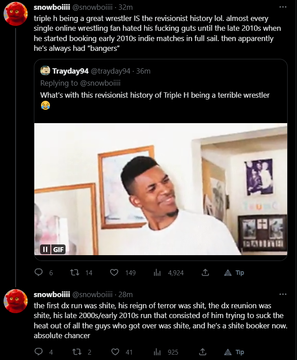Open more options on second tweet
297x360 pixels.
[x=283, y=294]
